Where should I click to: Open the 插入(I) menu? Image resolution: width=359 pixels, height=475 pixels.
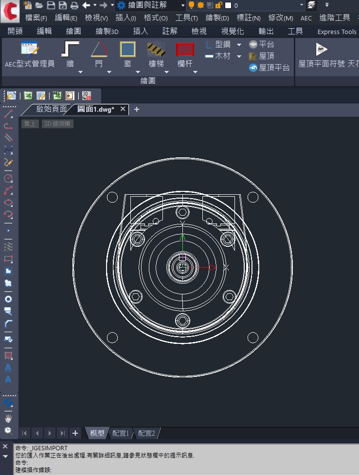[x=126, y=18]
